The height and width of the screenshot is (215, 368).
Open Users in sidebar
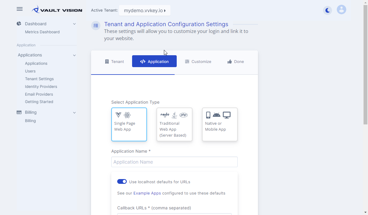point(30,71)
